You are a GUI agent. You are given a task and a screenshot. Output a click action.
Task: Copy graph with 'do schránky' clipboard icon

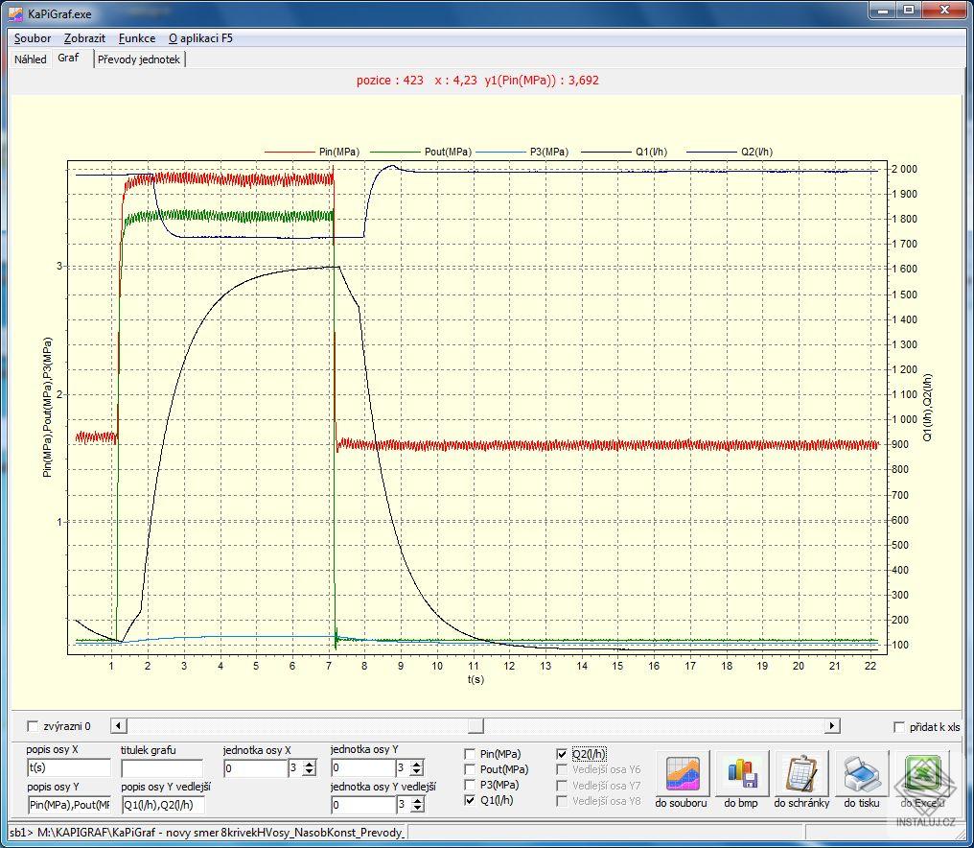point(801,774)
